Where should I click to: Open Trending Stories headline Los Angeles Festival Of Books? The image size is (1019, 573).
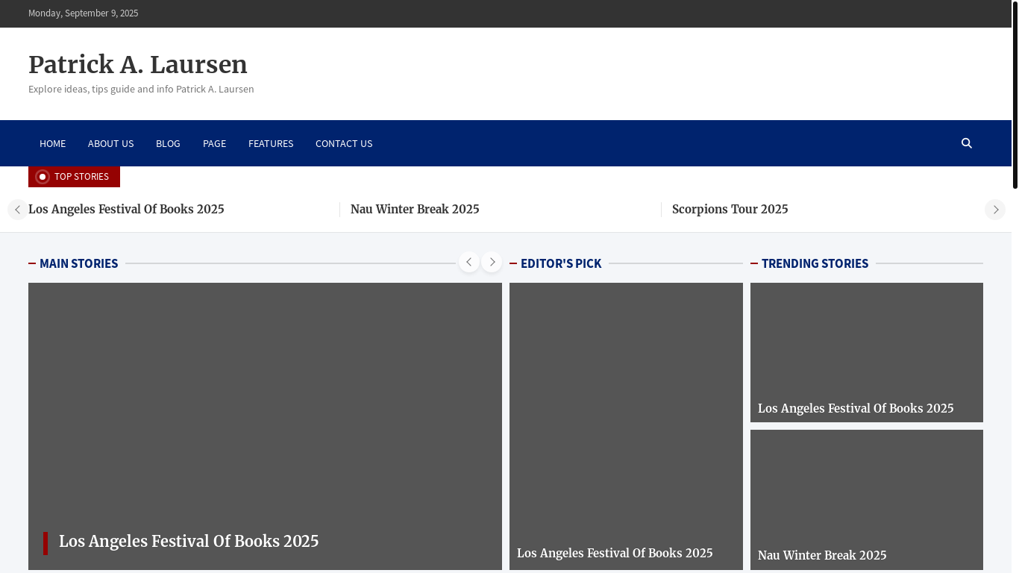(856, 409)
